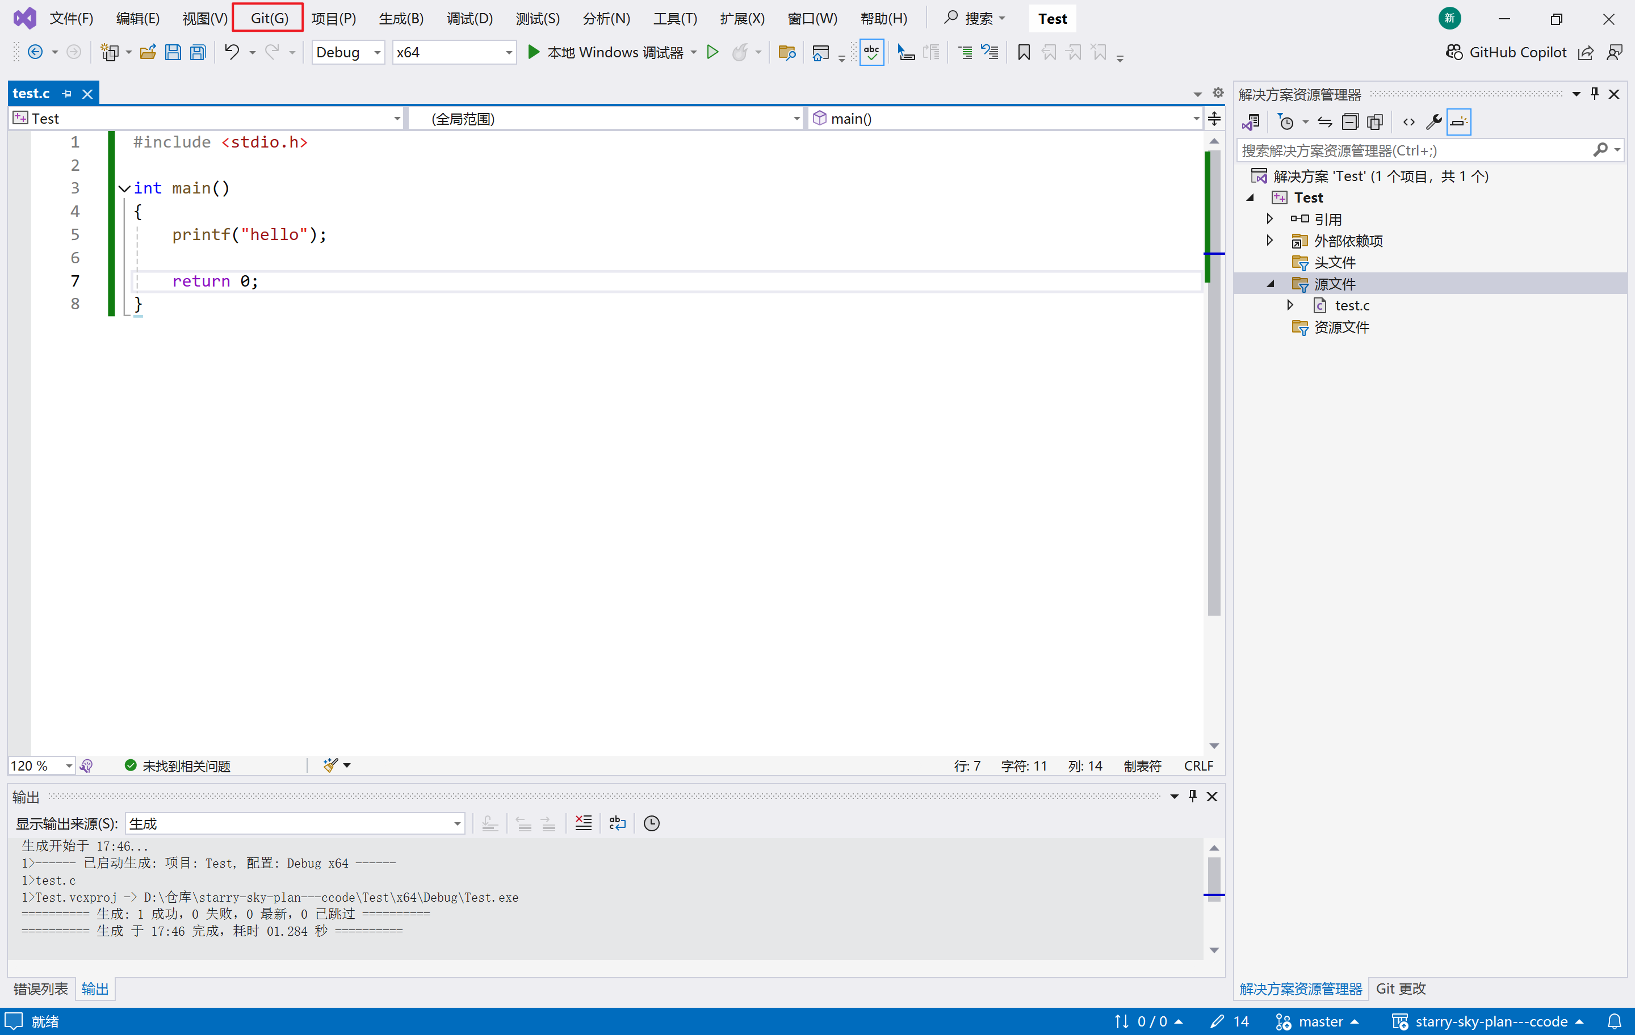1635x1035 pixels.
Task: Click the Save All icon
Action: (198, 52)
